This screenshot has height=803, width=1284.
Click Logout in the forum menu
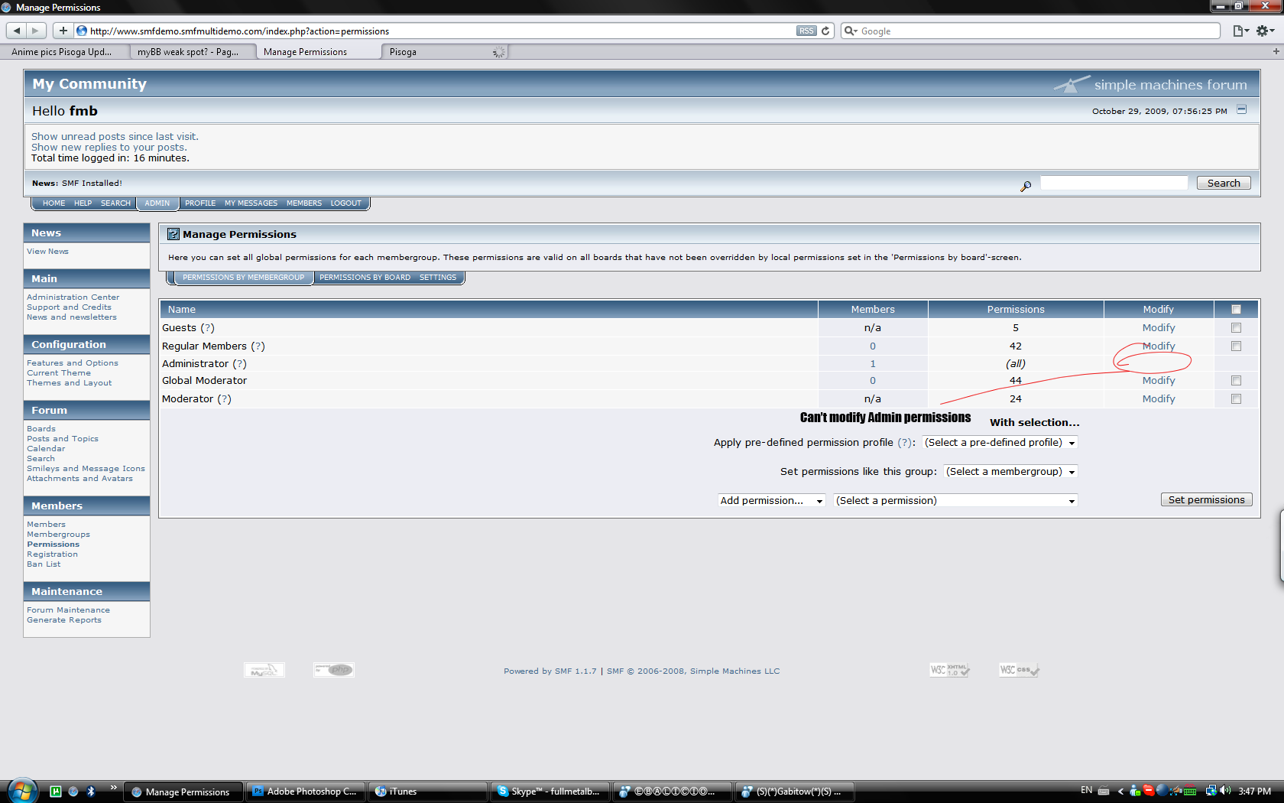click(345, 203)
